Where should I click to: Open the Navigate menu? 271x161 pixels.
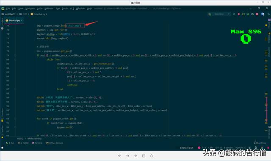[30, 8]
